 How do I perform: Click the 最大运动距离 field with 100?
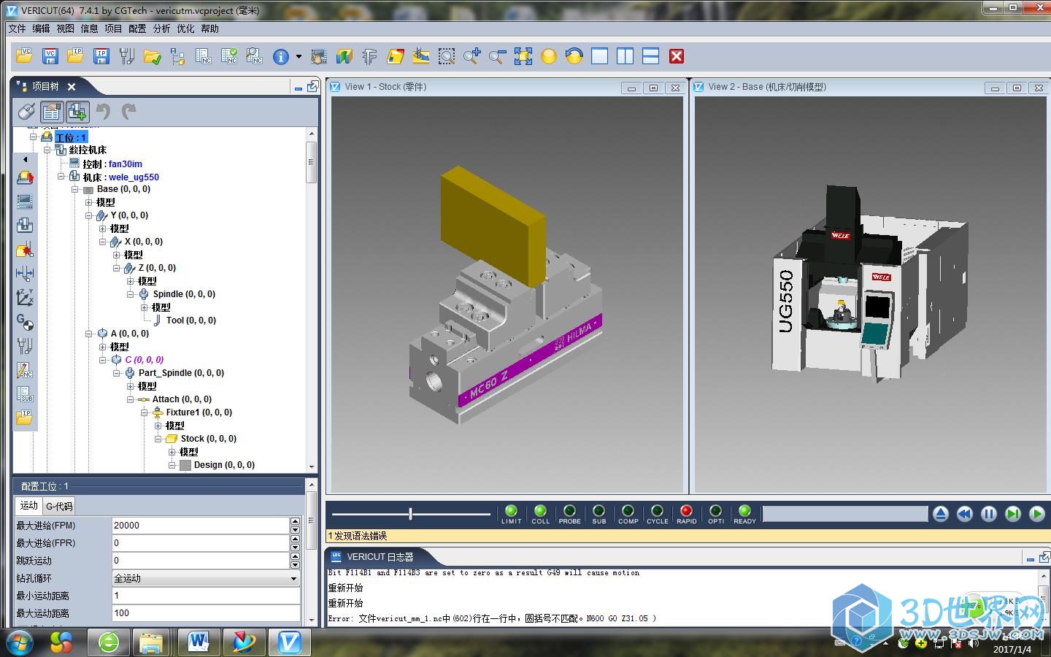click(206, 613)
